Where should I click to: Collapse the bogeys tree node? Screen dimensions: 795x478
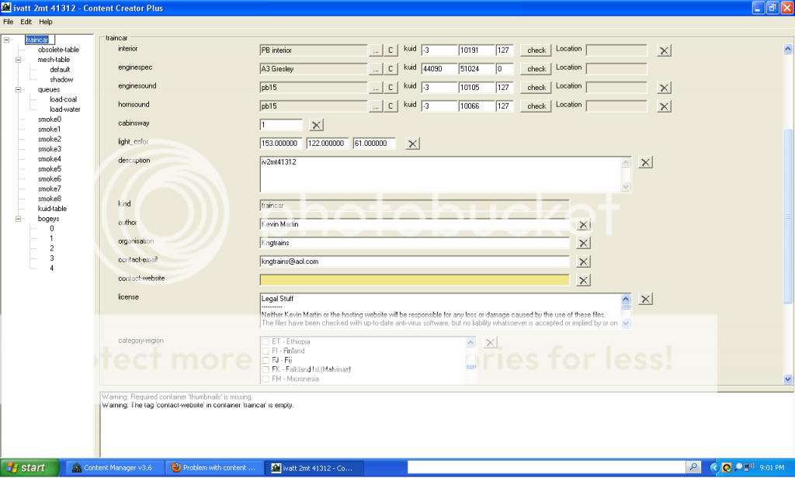pos(18,219)
